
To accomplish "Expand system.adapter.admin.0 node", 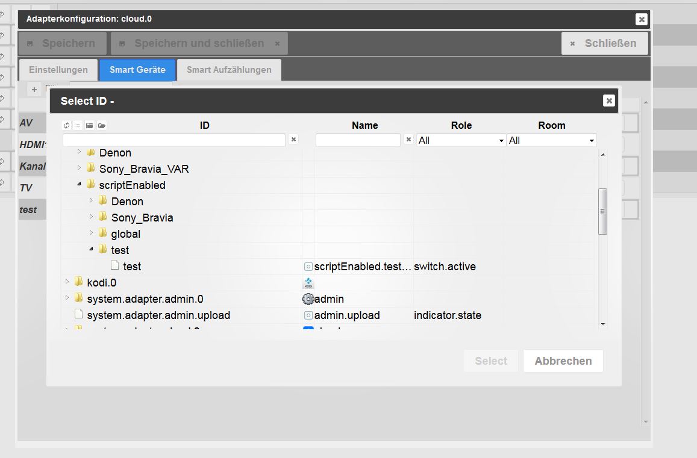I will pos(67,298).
